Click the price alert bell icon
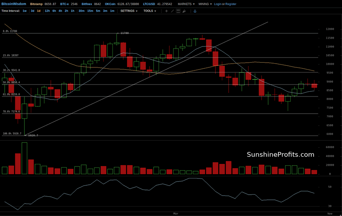Viewport: 342px width, 216px height. coord(195,11)
